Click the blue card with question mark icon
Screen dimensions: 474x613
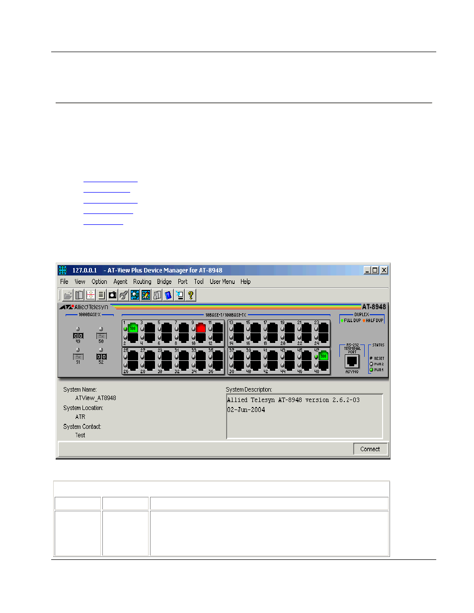(168, 295)
